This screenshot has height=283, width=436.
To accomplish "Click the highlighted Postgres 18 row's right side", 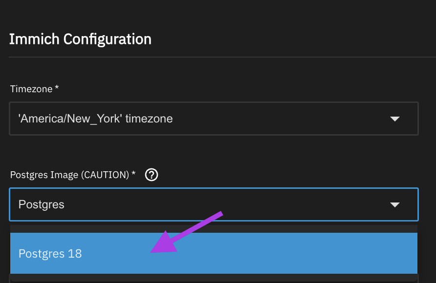I will tap(342, 254).
